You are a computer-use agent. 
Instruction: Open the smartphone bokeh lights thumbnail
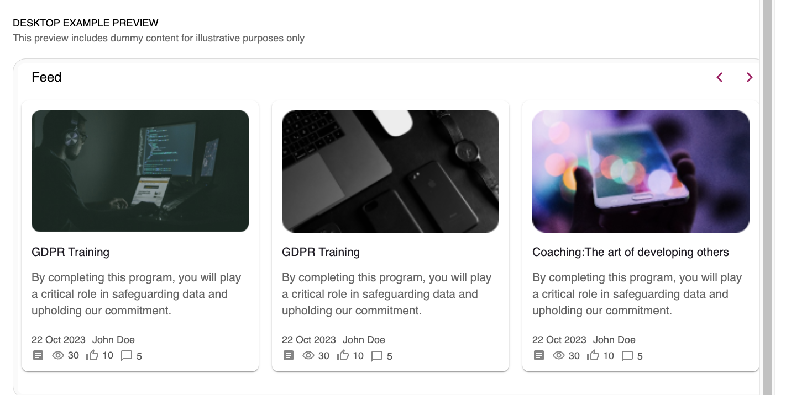[x=641, y=171]
